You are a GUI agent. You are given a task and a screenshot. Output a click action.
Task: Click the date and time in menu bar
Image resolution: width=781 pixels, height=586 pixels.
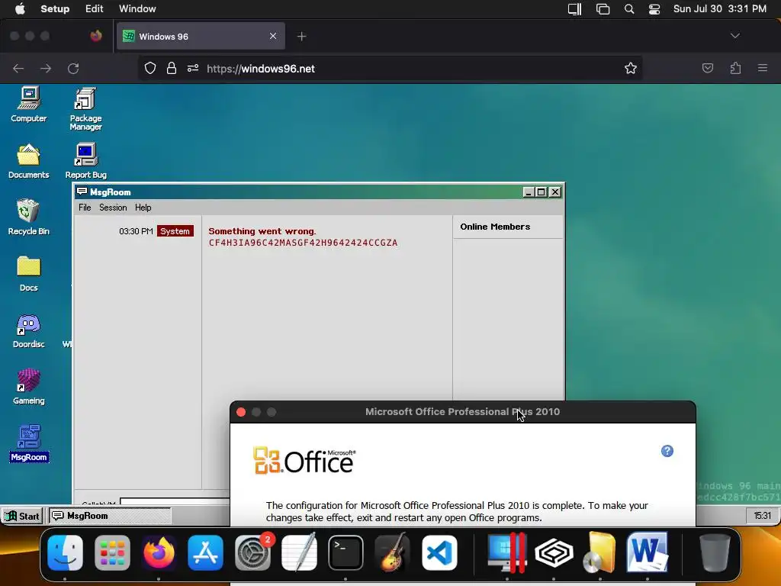[x=720, y=9]
